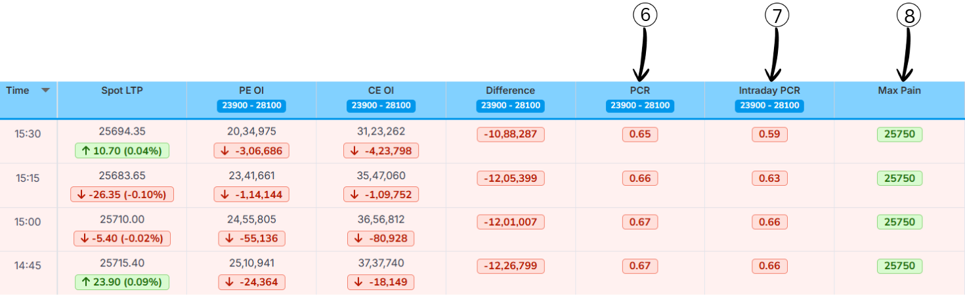Click the Max Pain column header
The width and height of the screenshot is (965, 296).
click(899, 91)
